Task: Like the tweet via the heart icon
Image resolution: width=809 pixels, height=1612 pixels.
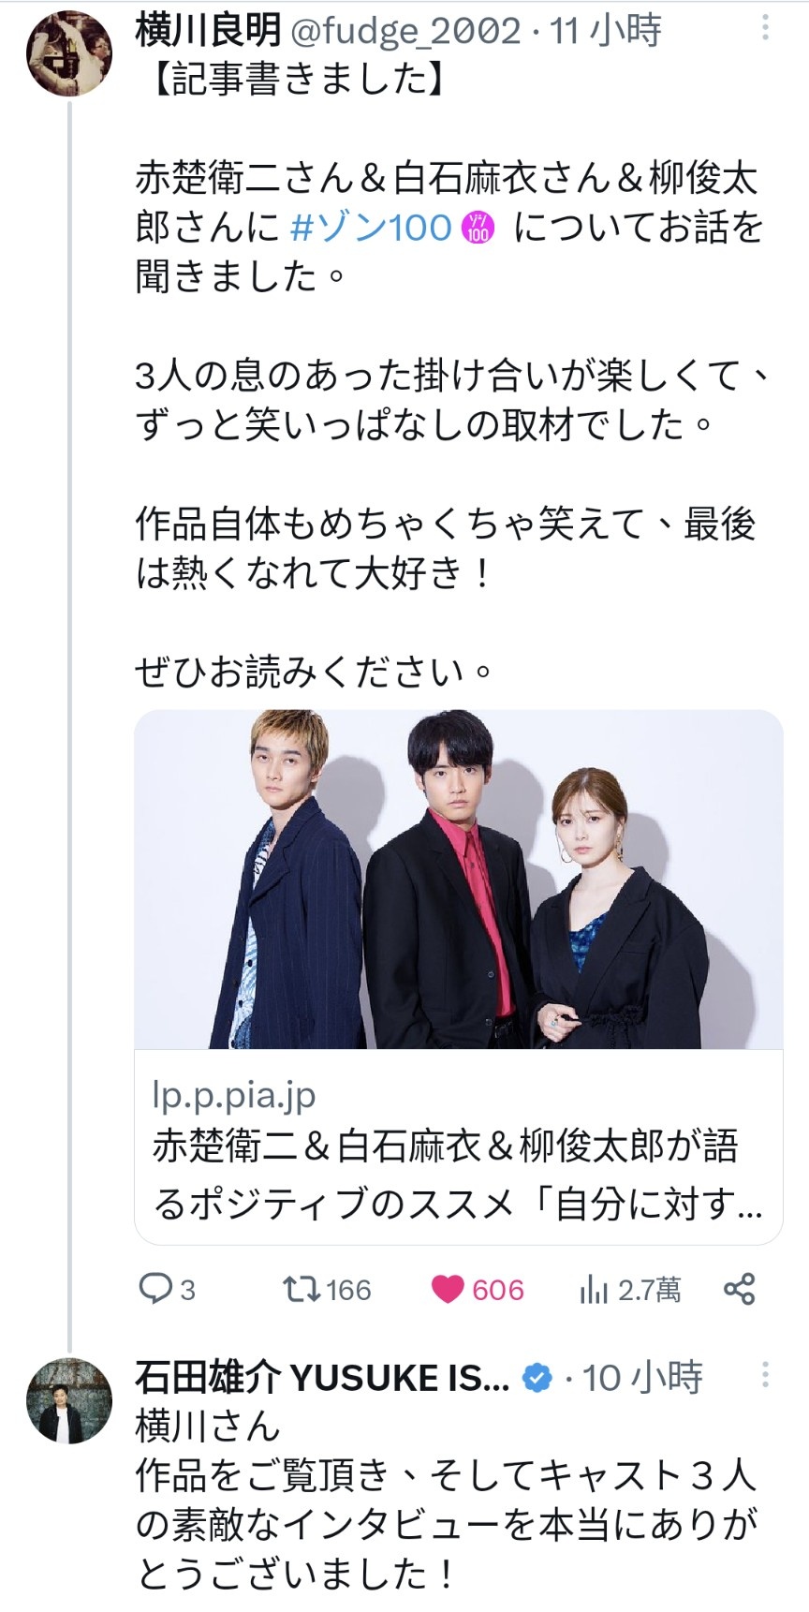Action: tap(447, 1290)
